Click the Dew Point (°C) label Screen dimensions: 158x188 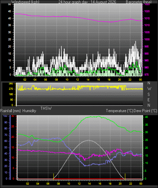tap(145, 111)
